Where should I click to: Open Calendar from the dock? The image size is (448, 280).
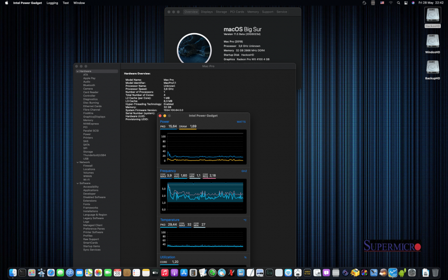click(x=117, y=272)
